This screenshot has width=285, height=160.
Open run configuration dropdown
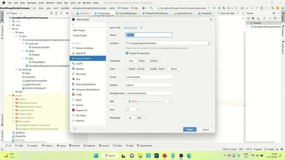coord(183,8)
